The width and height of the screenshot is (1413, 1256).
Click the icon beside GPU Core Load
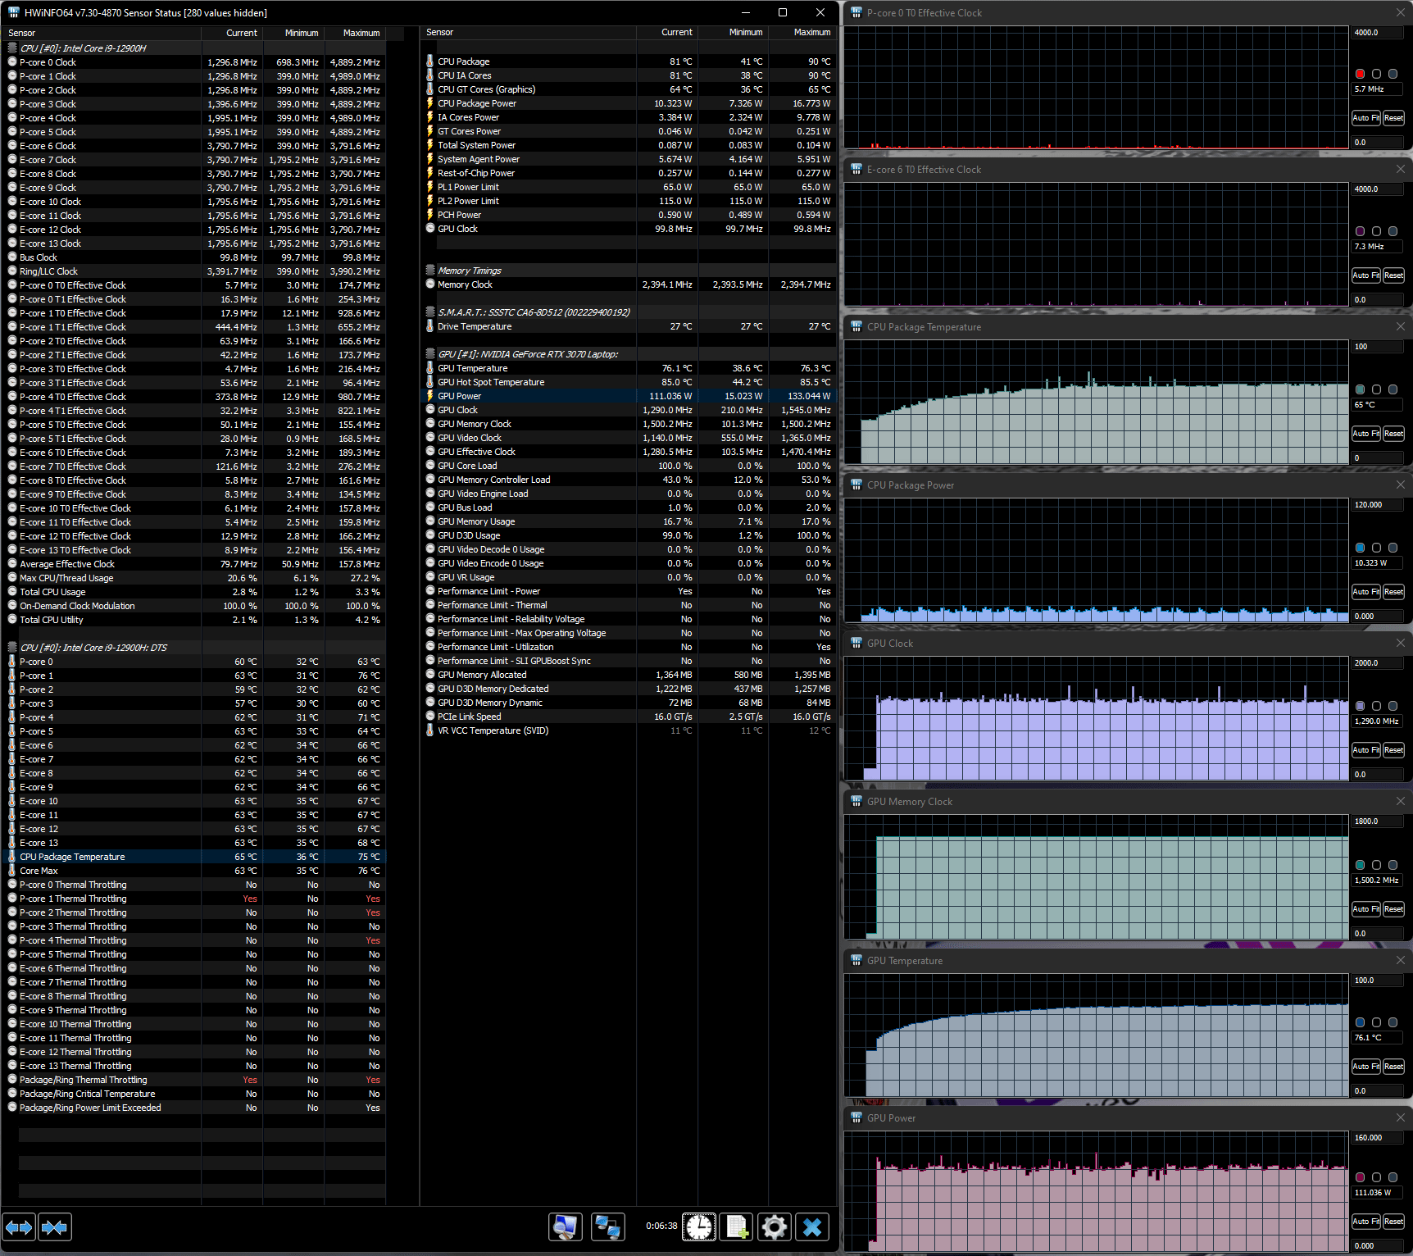click(x=430, y=466)
